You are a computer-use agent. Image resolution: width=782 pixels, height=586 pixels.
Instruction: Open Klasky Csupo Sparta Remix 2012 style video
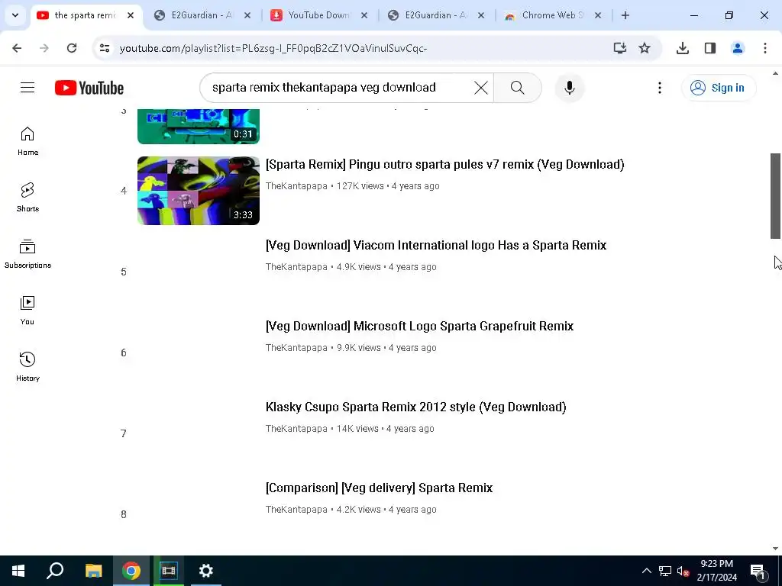click(416, 407)
